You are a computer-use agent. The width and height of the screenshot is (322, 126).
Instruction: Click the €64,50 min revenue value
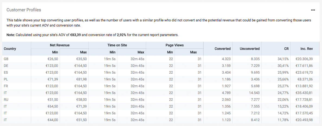click(53, 106)
